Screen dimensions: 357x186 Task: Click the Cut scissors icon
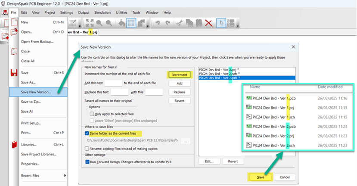point(180,23)
